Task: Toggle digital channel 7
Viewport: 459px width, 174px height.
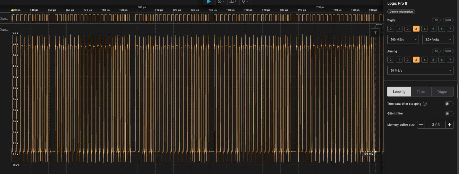Action: tap(450, 29)
